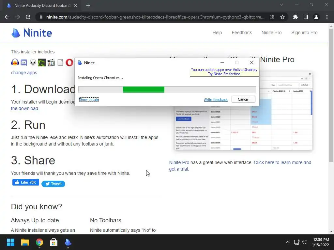334x250 pixels.
Task: Click the share page icon in address bar
Action: tap(272, 17)
